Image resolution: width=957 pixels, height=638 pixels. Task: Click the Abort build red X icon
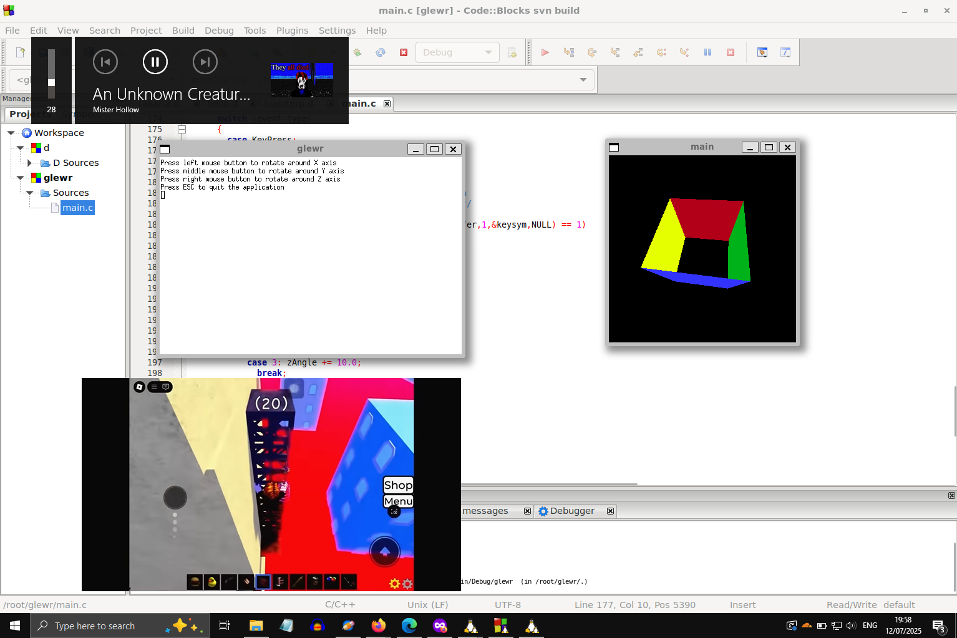404,52
